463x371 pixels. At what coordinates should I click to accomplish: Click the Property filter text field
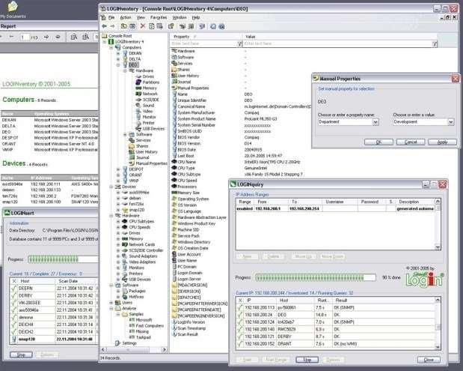coord(204,43)
